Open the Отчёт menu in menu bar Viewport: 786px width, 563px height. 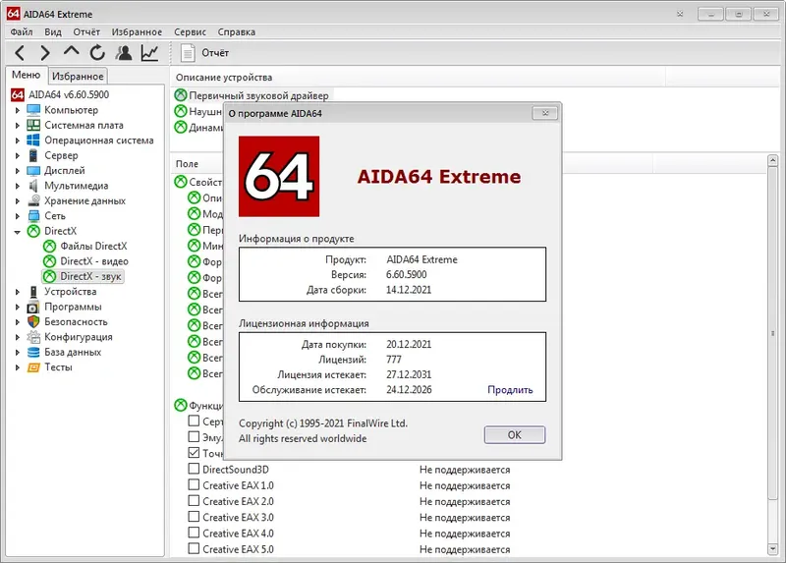pyautogui.click(x=86, y=32)
